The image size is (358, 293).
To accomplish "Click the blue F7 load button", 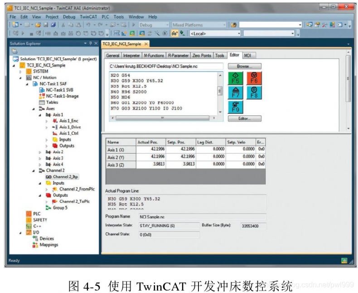I will tap(235, 93).
